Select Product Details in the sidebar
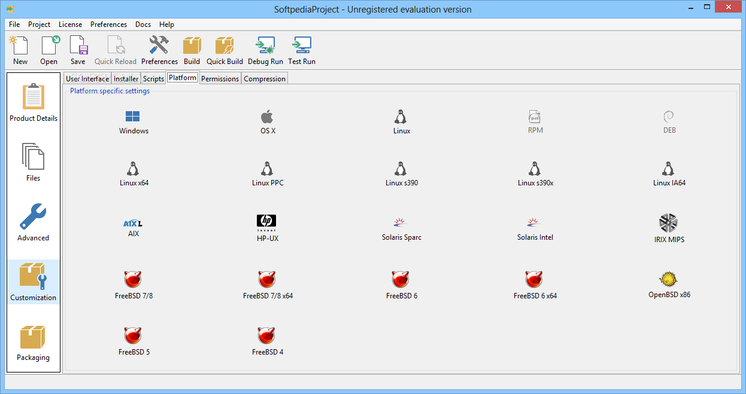The height and width of the screenshot is (394, 746). tap(34, 103)
